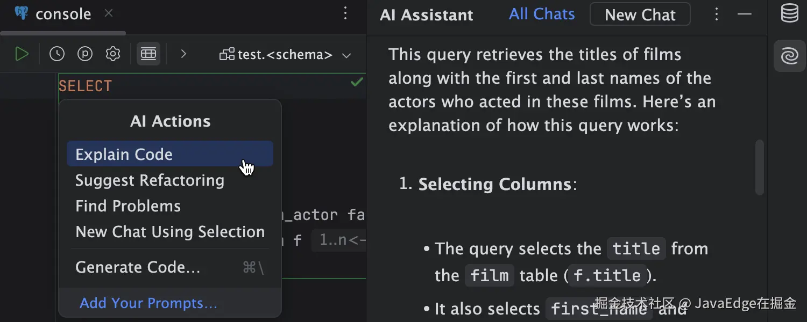Show All Chats in AI Assistant
This screenshot has height=322, width=807.
(x=542, y=14)
